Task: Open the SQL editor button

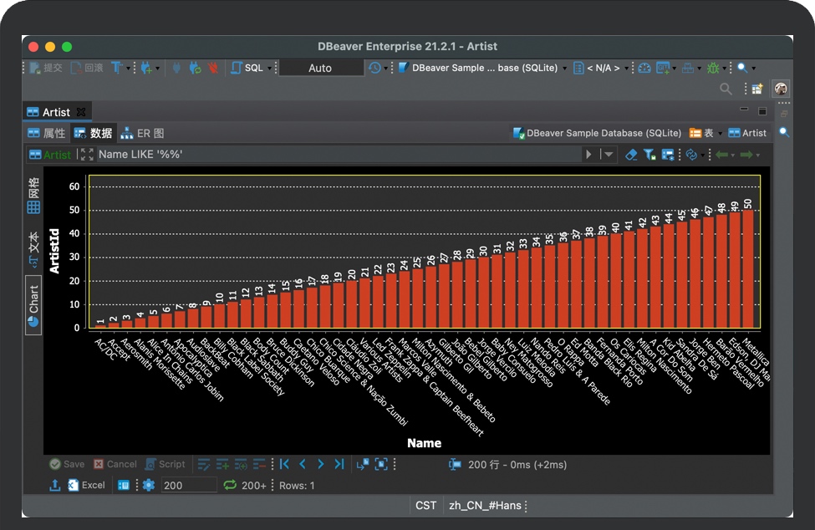Action: coord(247,68)
